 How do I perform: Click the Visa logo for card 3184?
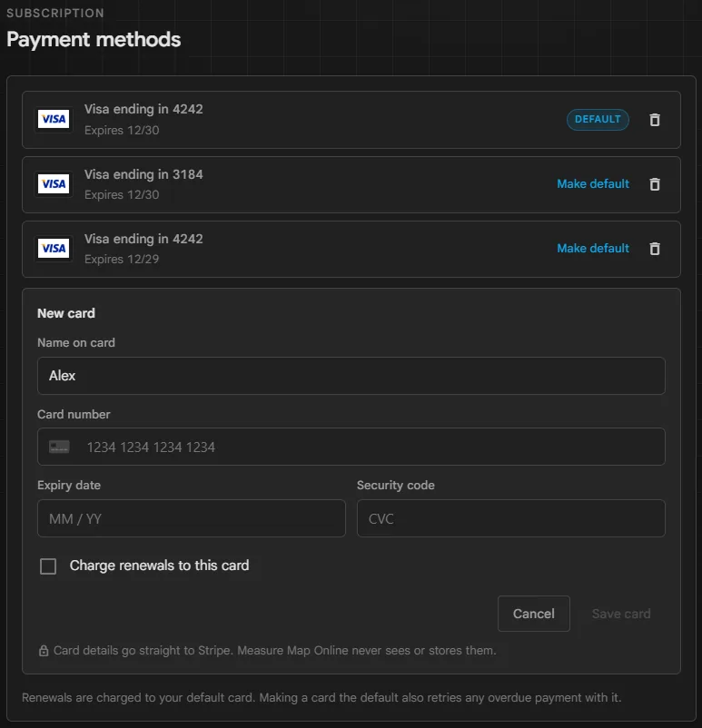54,184
